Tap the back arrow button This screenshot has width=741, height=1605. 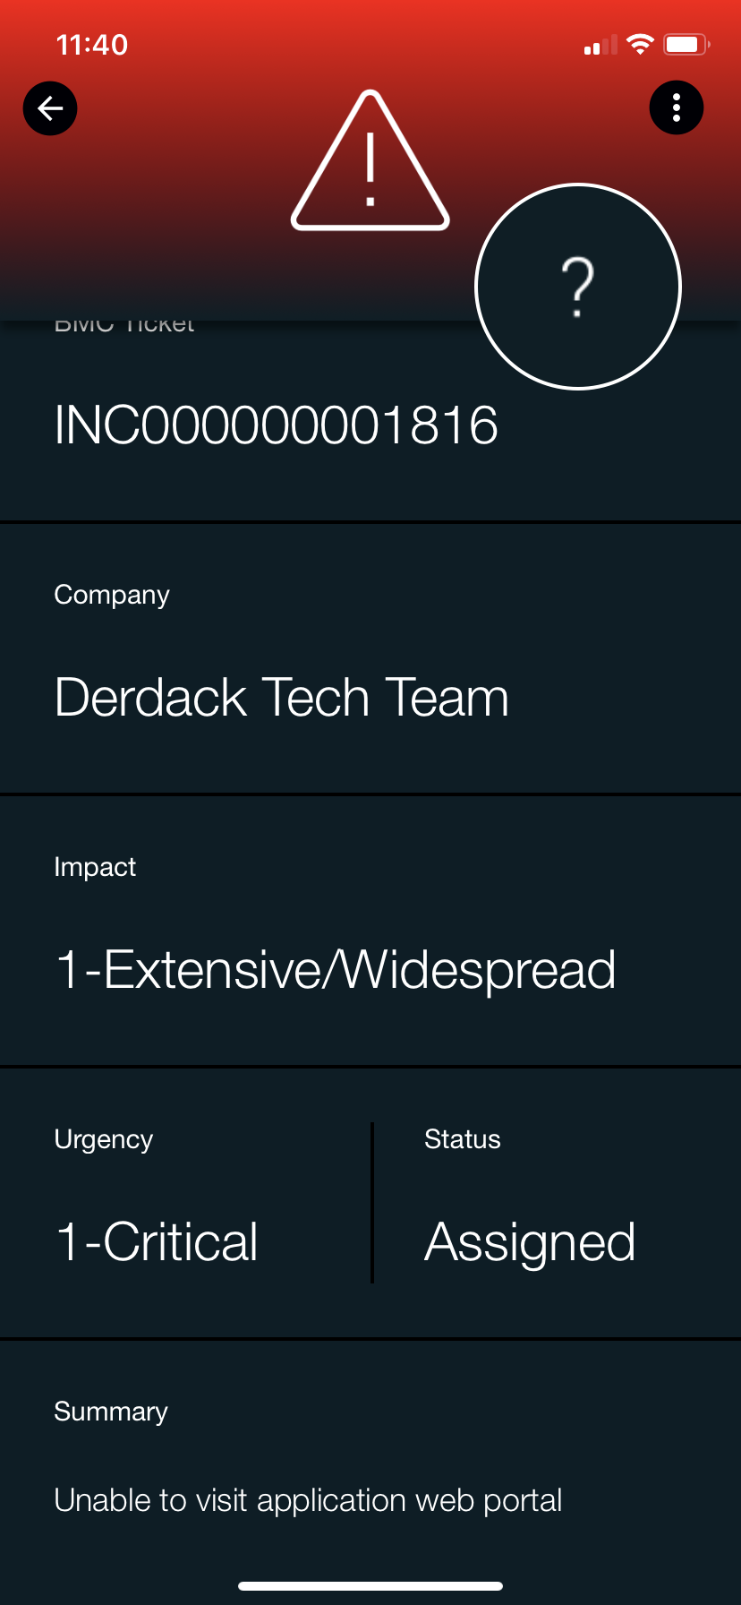[50, 108]
